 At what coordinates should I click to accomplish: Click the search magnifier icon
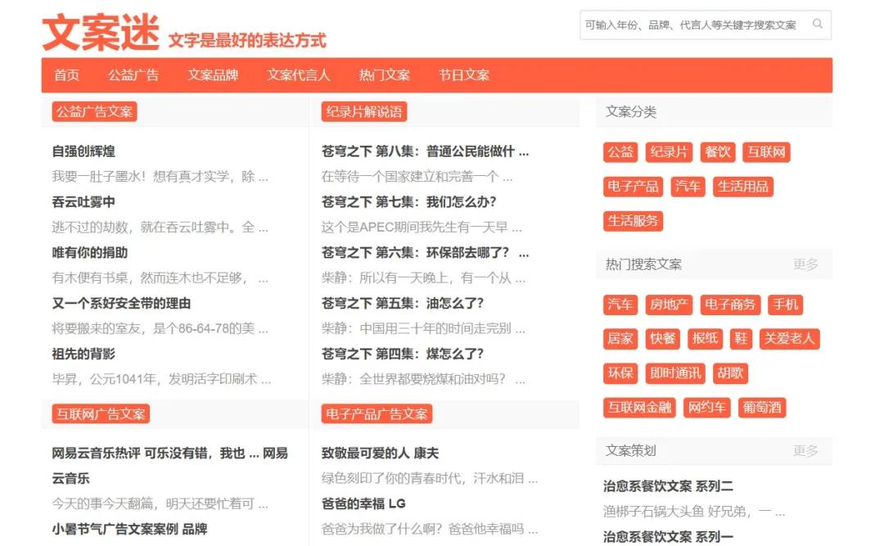(817, 25)
